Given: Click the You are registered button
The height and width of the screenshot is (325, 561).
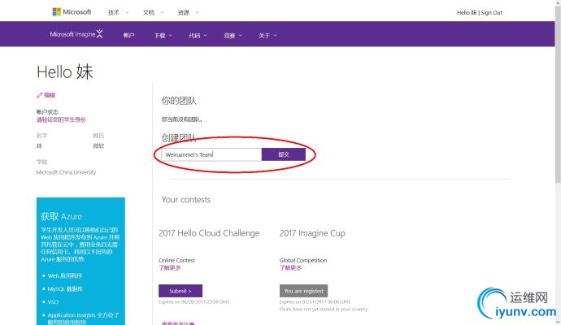Looking at the screenshot, I should click(x=303, y=291).
